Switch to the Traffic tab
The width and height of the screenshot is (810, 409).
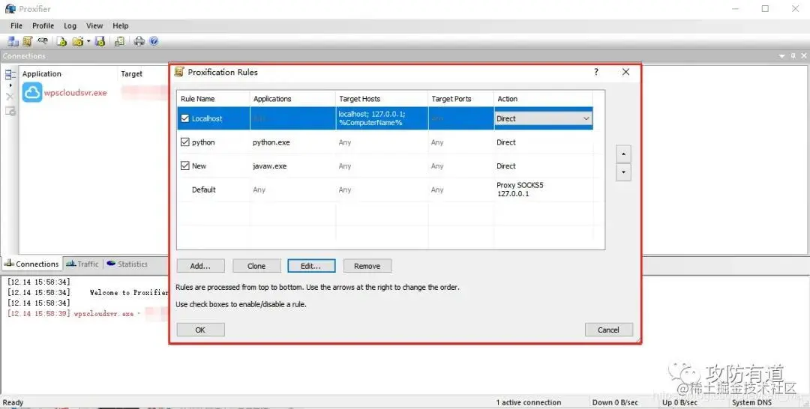point(82,264)
